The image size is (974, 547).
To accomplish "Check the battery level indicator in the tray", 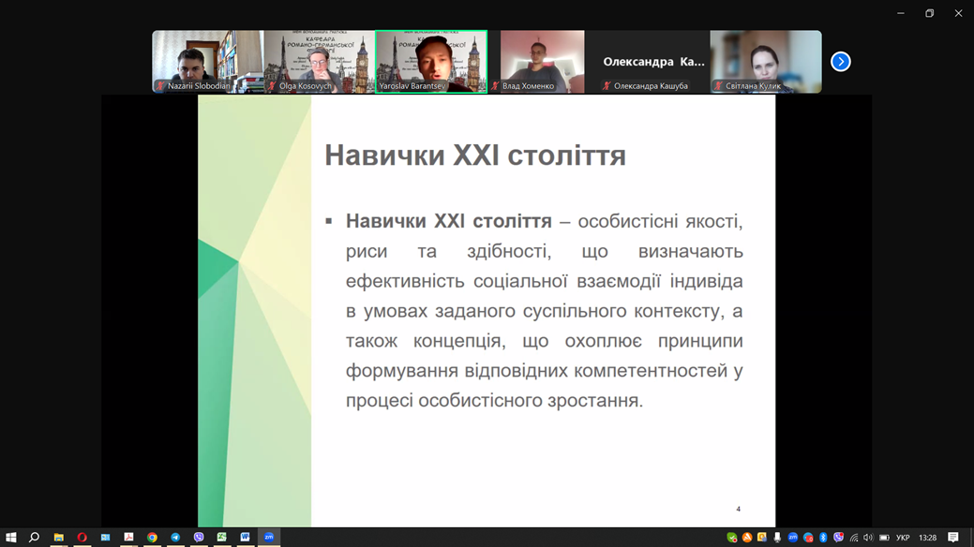I will click(x=883, y=539).
